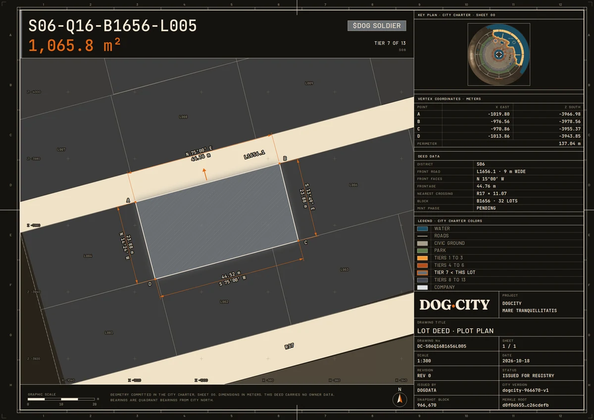This screenshot has width=594, height=420.
Task: Select the Tiers 8 to 13 swatch
Action: (422, 280)
